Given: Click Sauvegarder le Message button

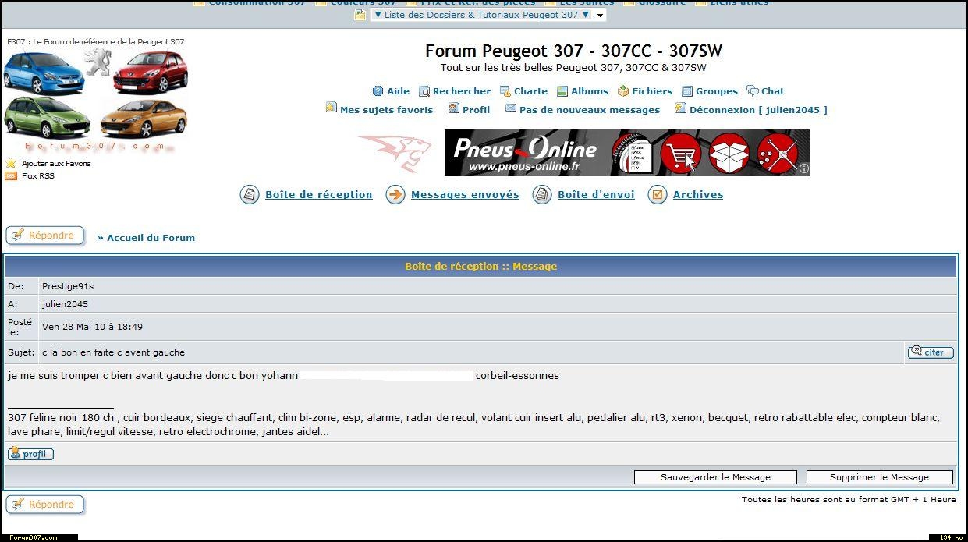Looking at the screenshot, I should [x=715, y=477].
